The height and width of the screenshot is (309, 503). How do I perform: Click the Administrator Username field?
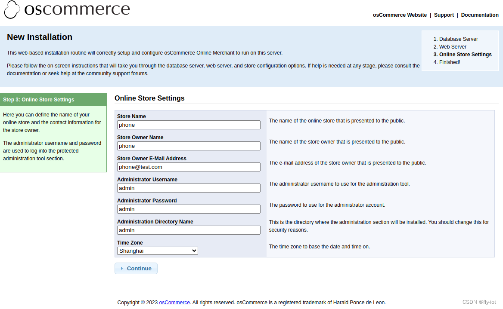click(189, 188)
